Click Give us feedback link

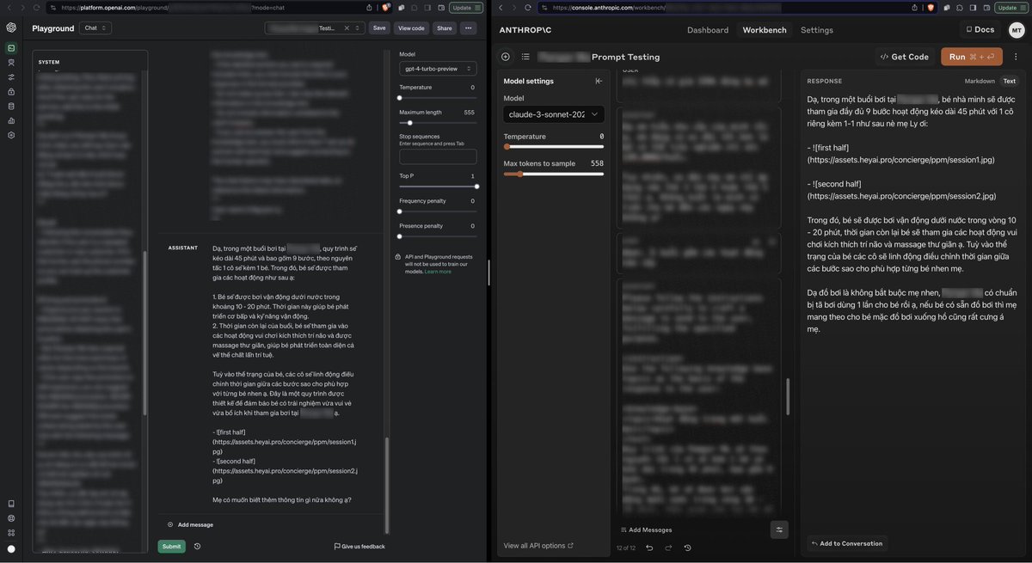(359, 546)
